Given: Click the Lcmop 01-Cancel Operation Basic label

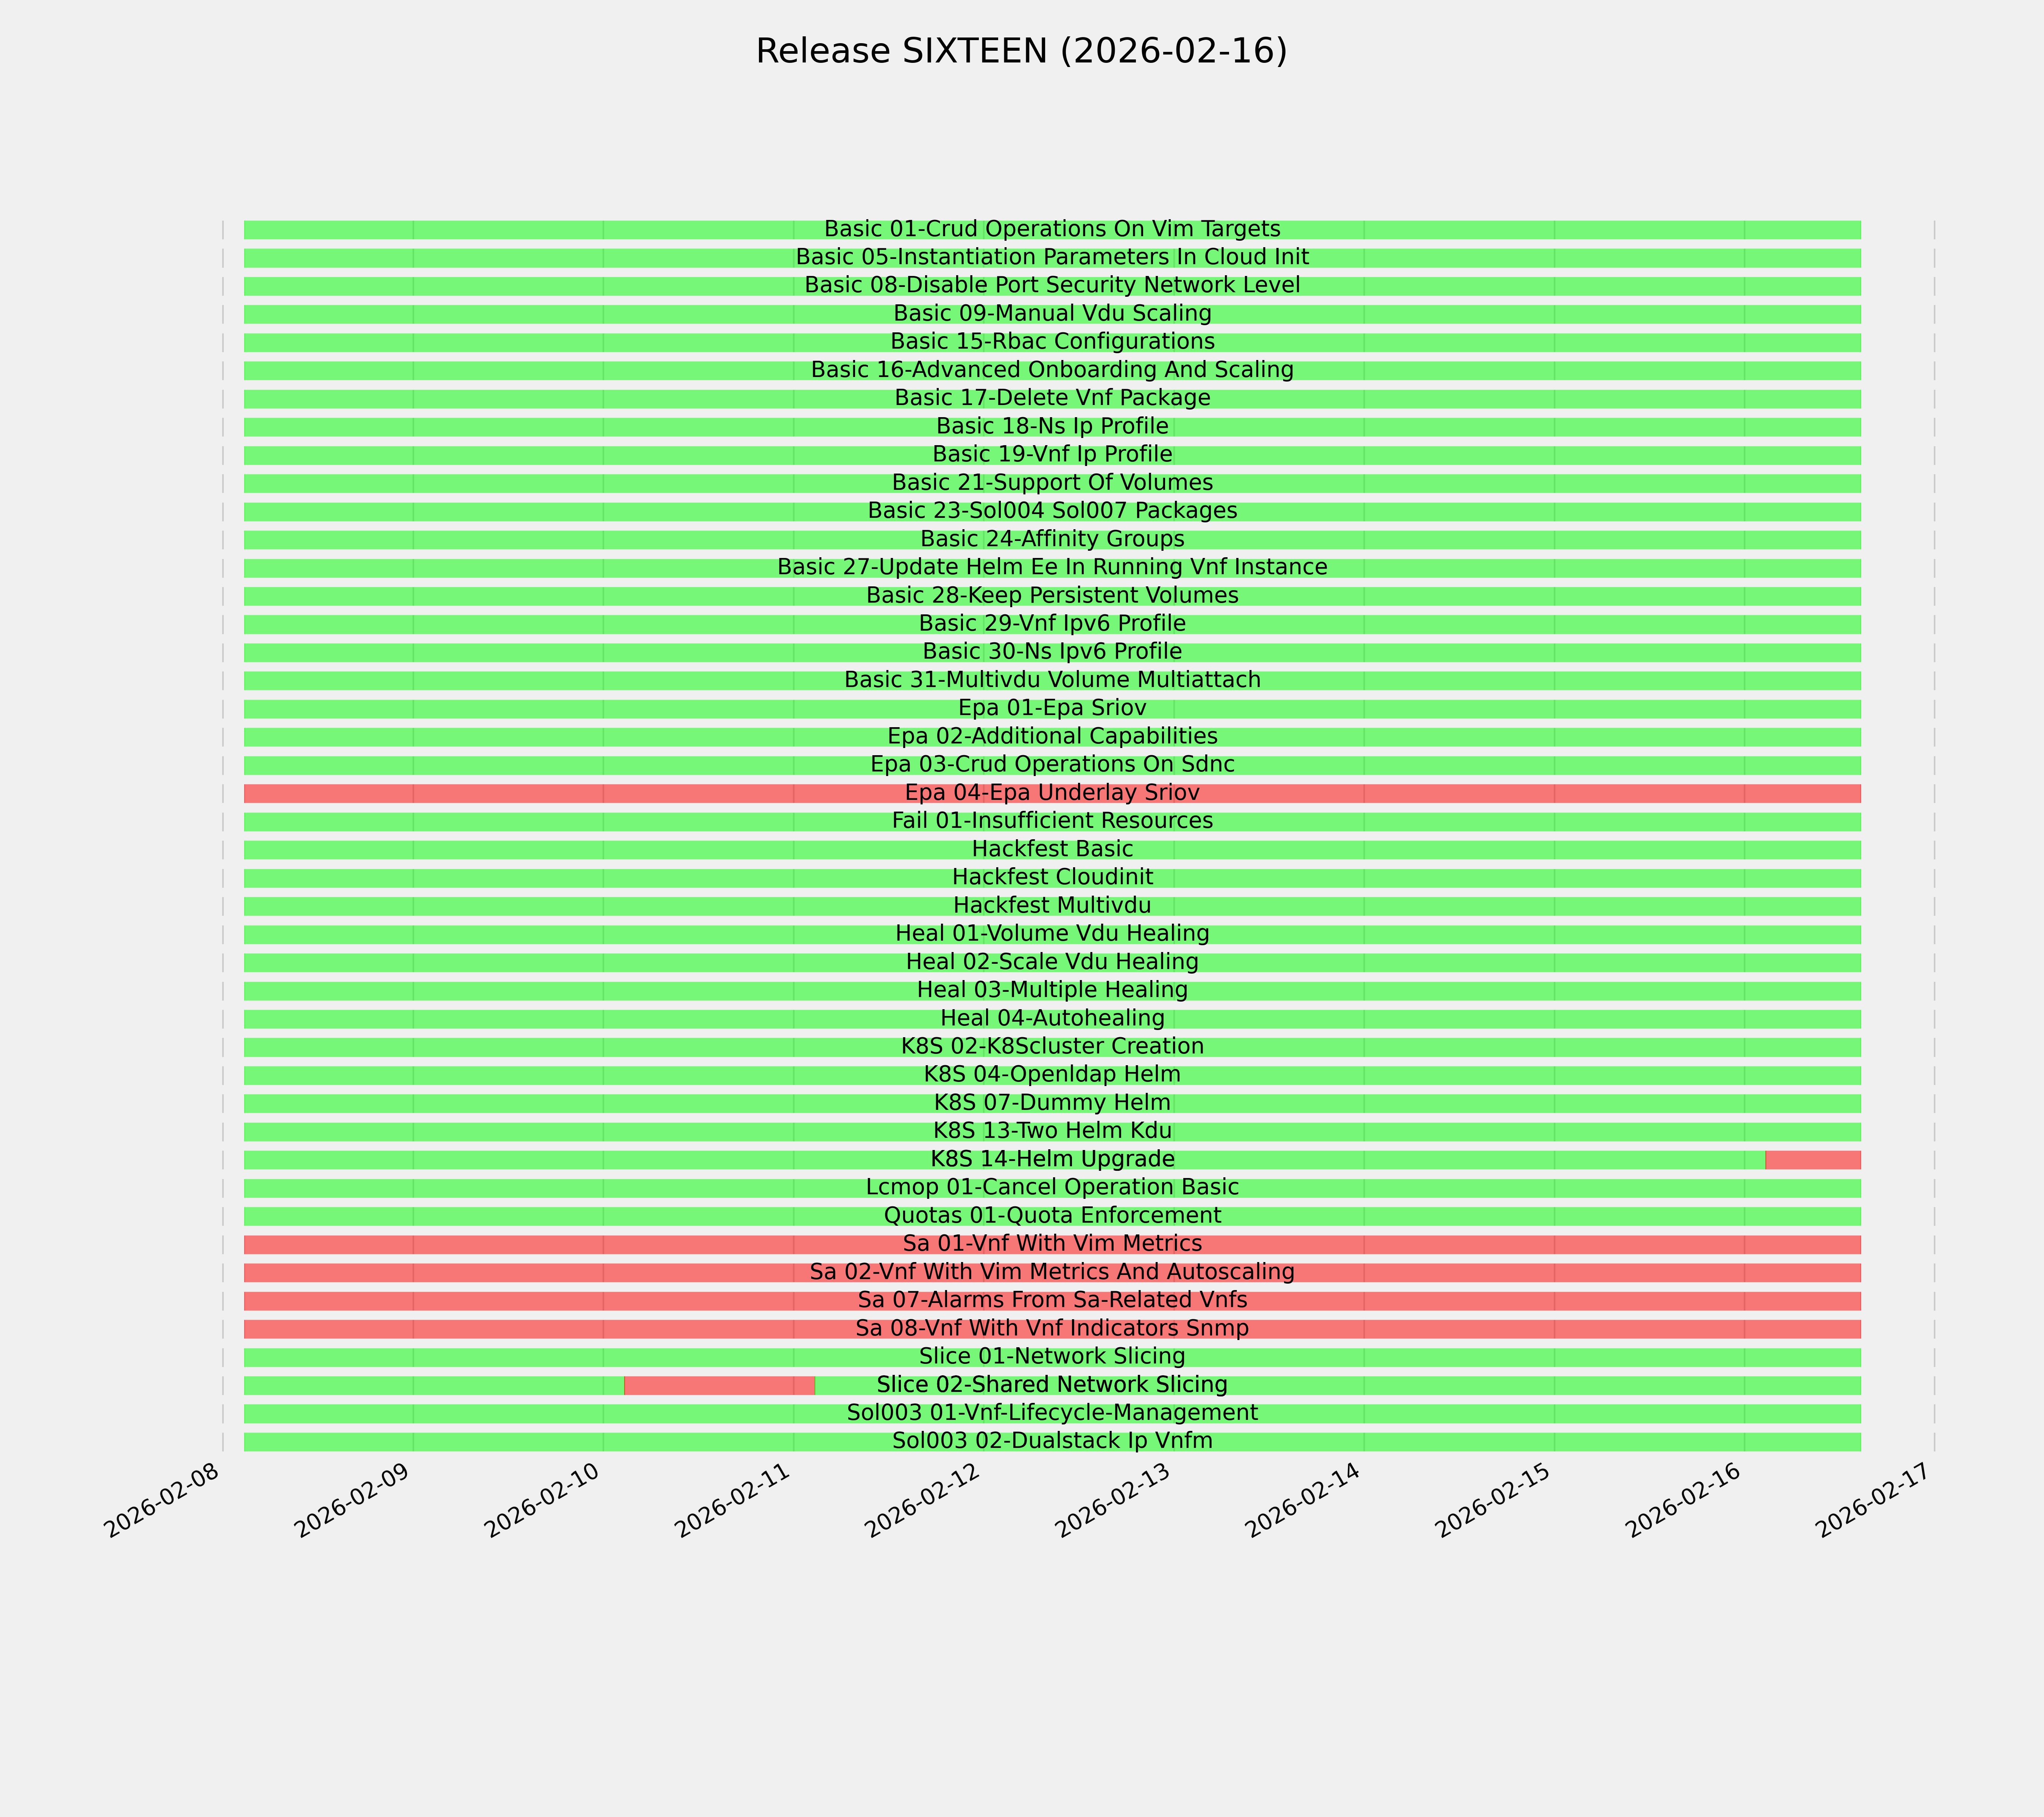Looking at the screenshot, I should coord(1052,1188).
